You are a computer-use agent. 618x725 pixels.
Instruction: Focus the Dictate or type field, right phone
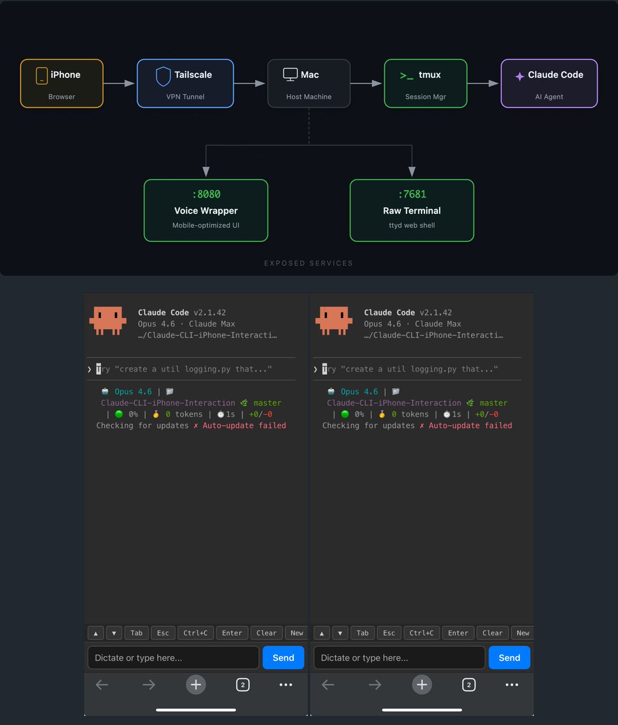coord(399,657)
